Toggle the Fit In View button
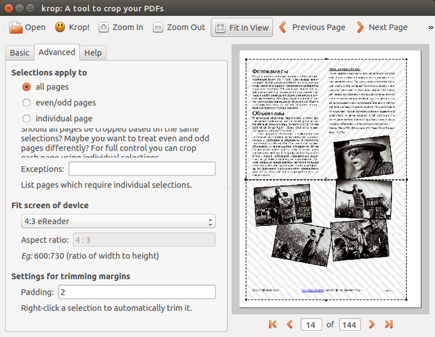435x337 pixels. click(240, 27)
